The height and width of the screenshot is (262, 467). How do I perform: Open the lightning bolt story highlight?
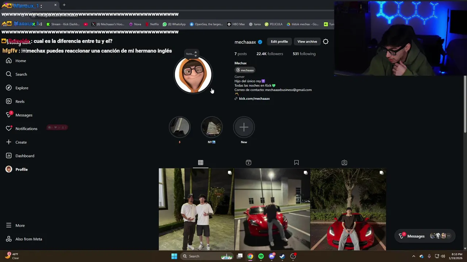(x=180, y=127)
